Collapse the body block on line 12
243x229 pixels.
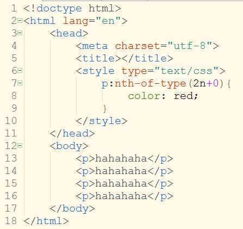click(20, 146)
